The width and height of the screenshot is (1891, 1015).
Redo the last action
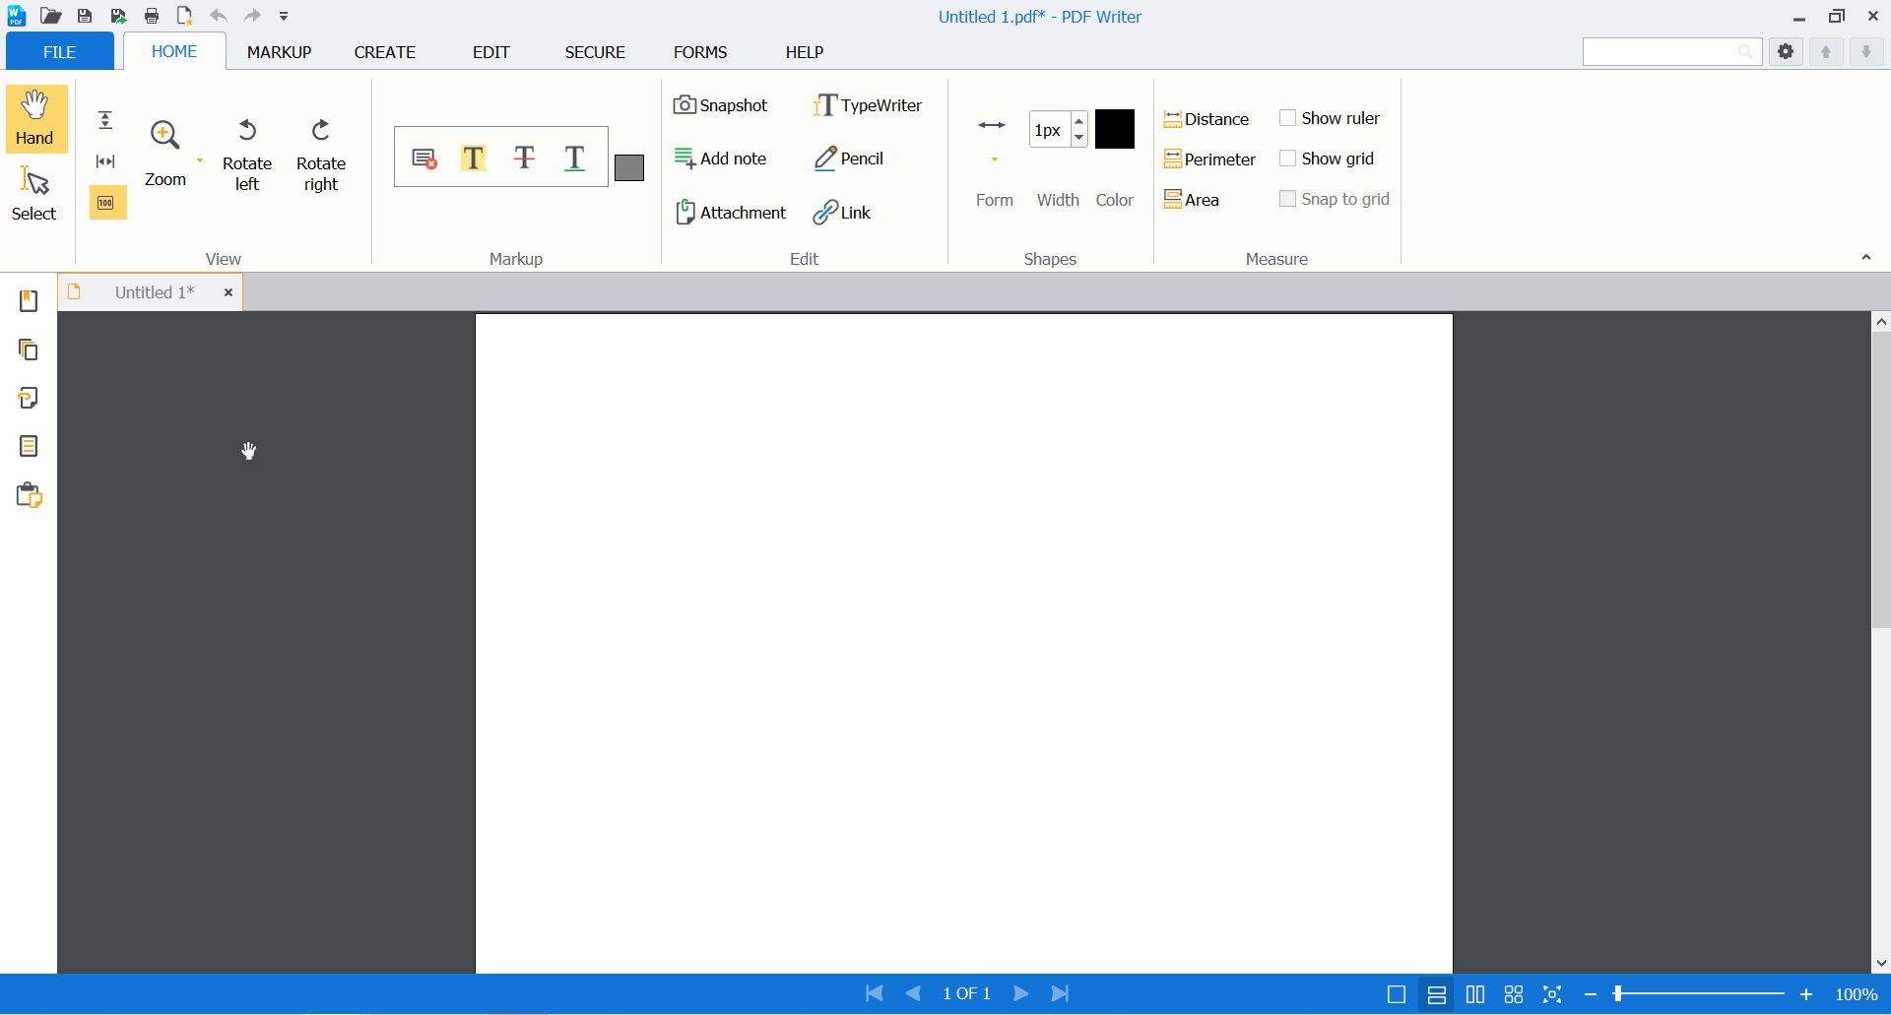pyautogui.click(x=252, y=16)
